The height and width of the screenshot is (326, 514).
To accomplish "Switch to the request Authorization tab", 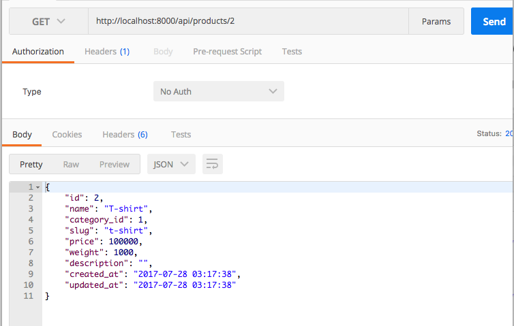I will point(38,52).
